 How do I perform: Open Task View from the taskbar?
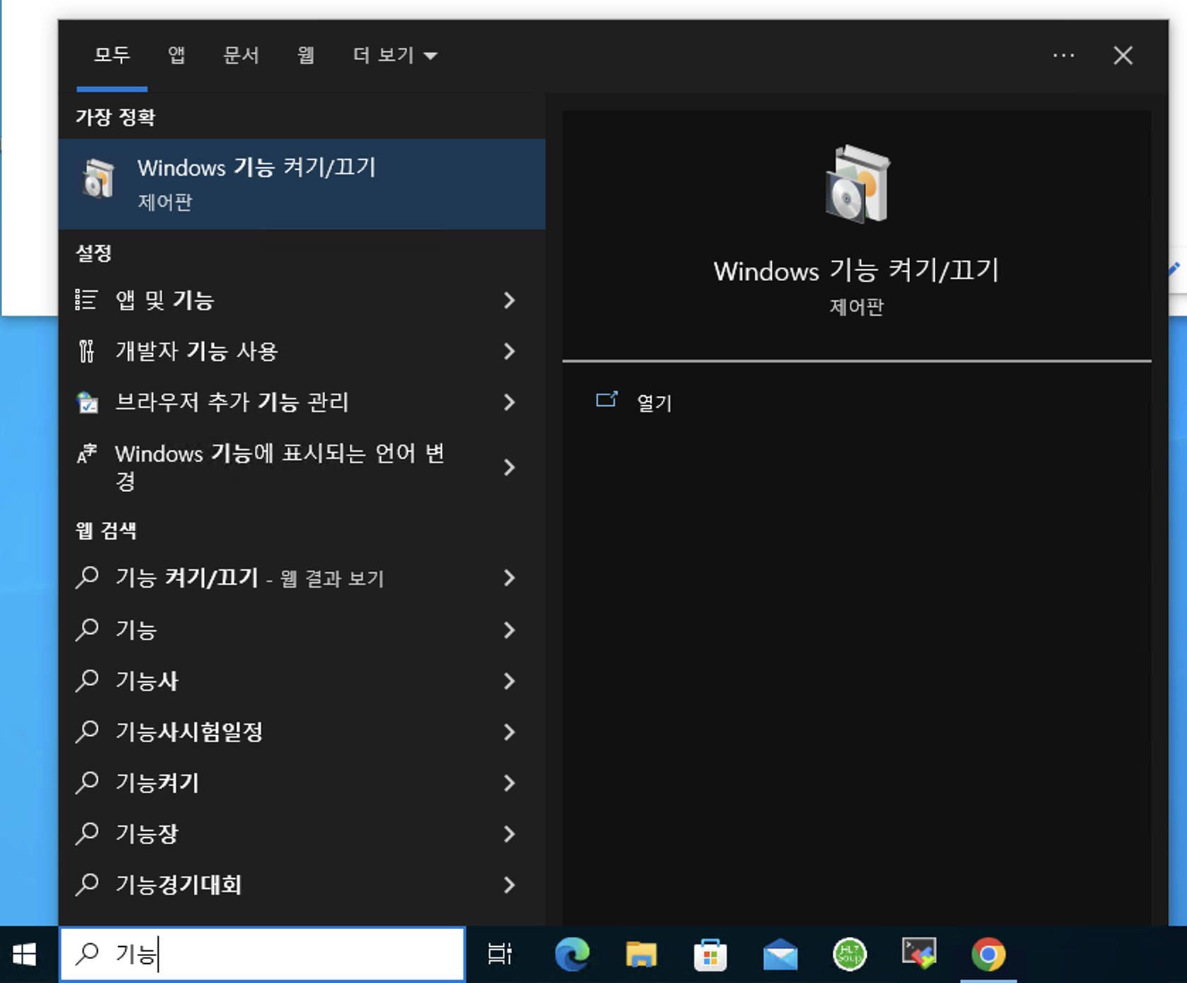(x=500, y=955)
